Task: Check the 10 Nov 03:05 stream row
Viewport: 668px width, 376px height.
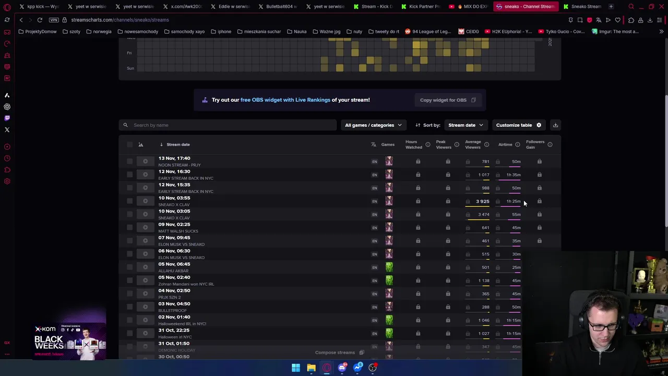Action: tap(129, 215)
